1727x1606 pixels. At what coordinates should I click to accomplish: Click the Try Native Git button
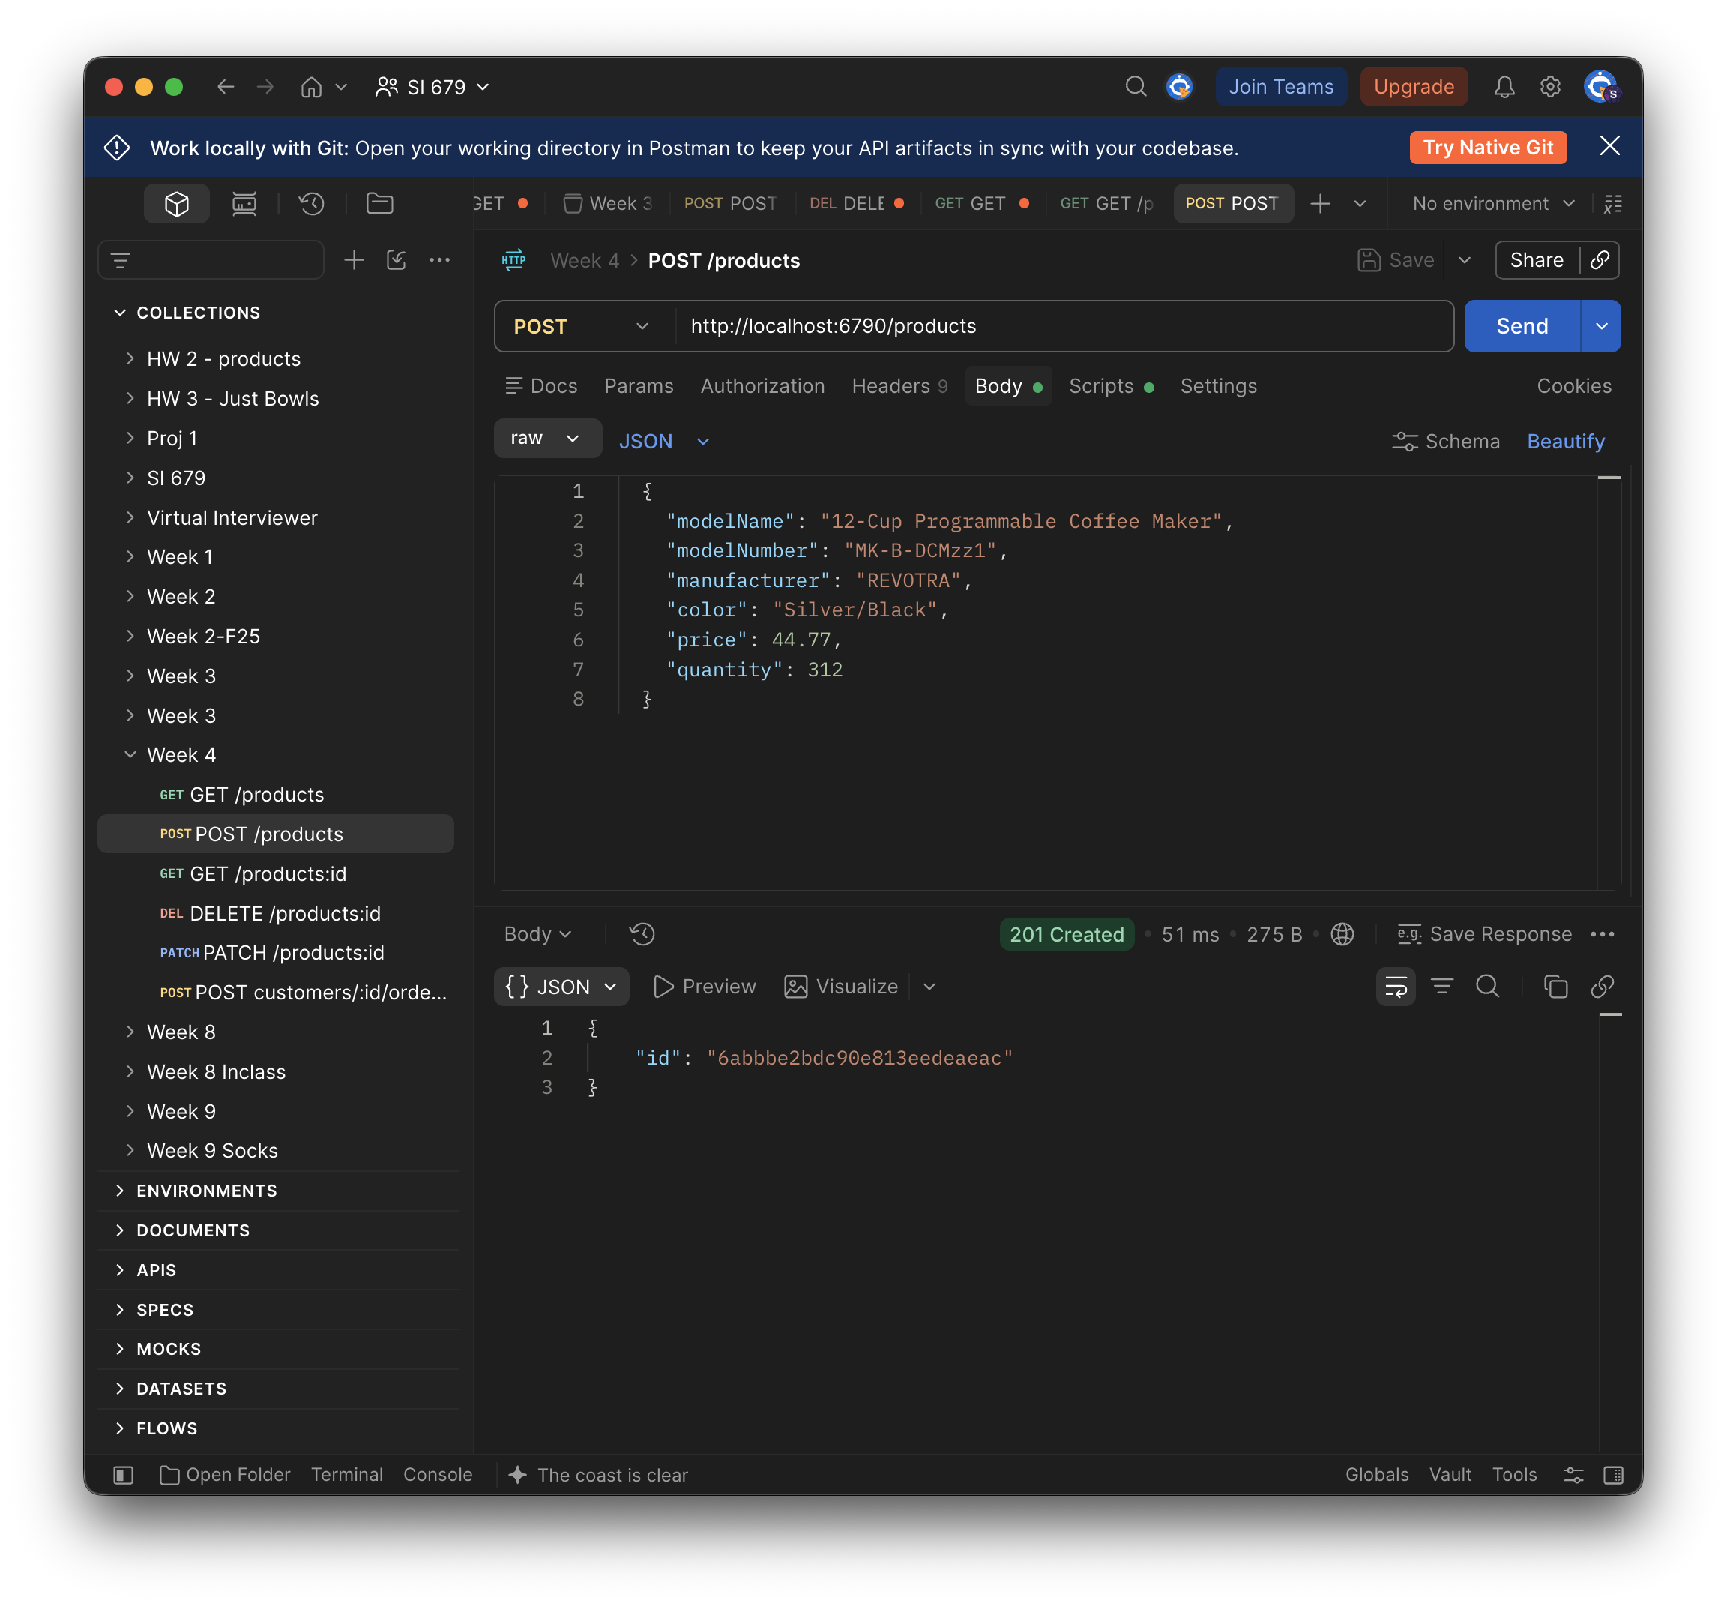point(1487,148)
